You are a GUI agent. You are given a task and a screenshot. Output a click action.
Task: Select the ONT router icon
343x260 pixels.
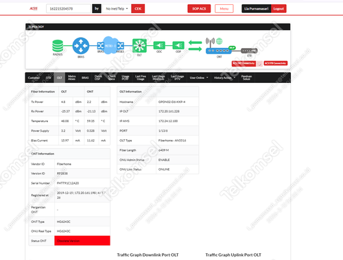pos(219,51)
